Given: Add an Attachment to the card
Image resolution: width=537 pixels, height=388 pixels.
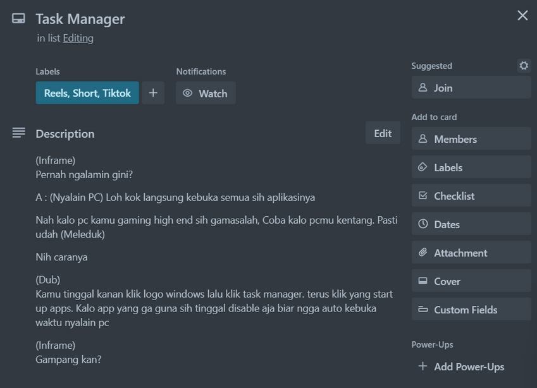Looking at the screenshot, I should pyautogui.click(x=471, y=253).
